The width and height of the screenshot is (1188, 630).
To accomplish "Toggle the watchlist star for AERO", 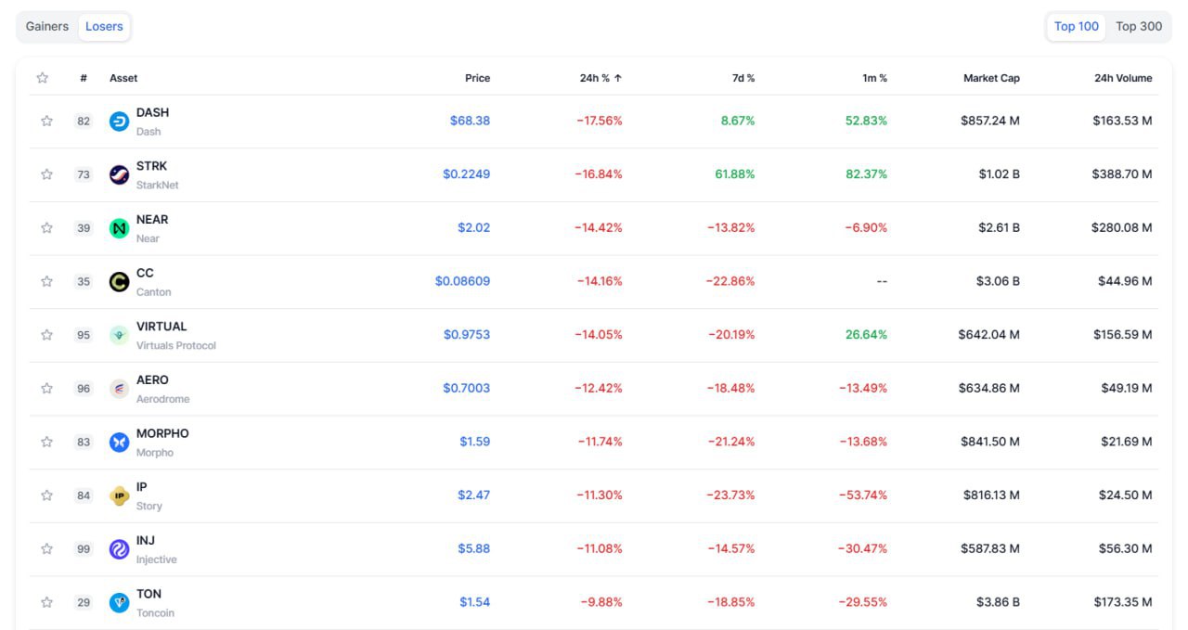I will 46,389.
